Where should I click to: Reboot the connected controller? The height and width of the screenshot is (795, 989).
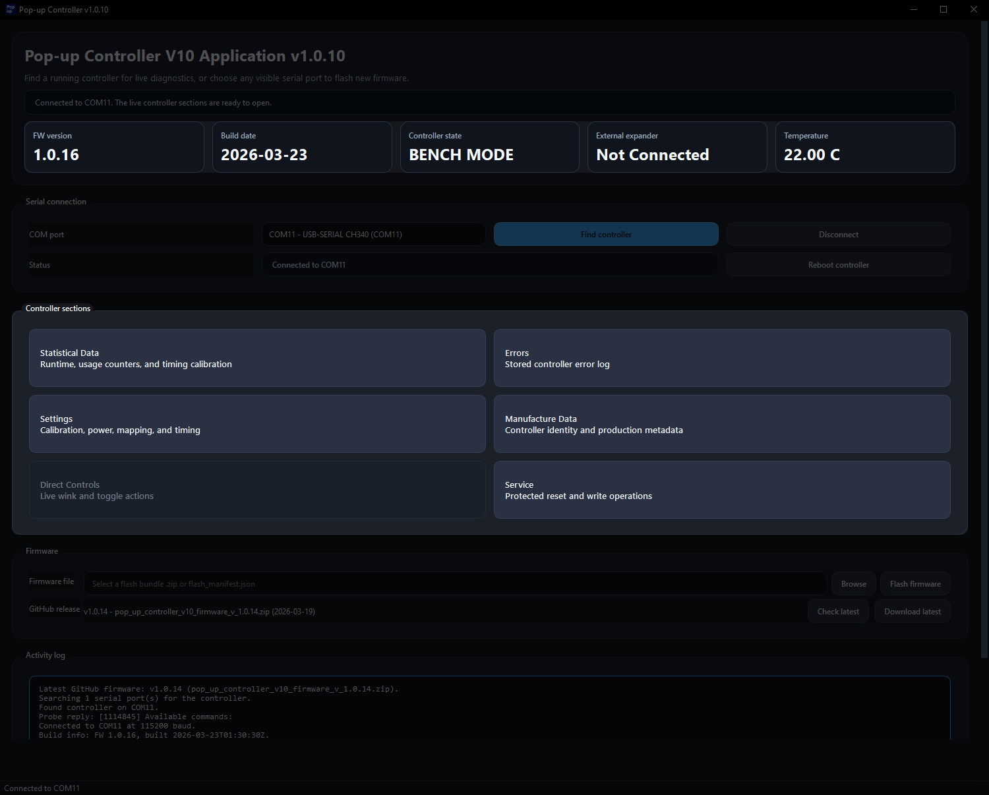[x=838, y=264]
